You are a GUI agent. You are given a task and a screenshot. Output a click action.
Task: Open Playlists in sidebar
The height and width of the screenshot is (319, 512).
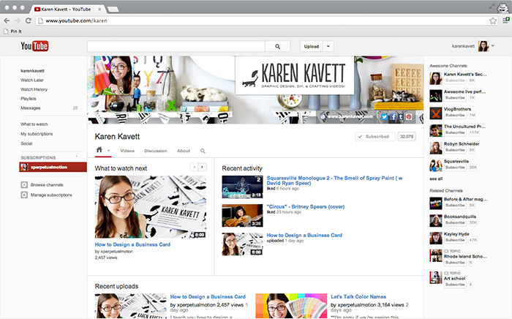point(29,99)
